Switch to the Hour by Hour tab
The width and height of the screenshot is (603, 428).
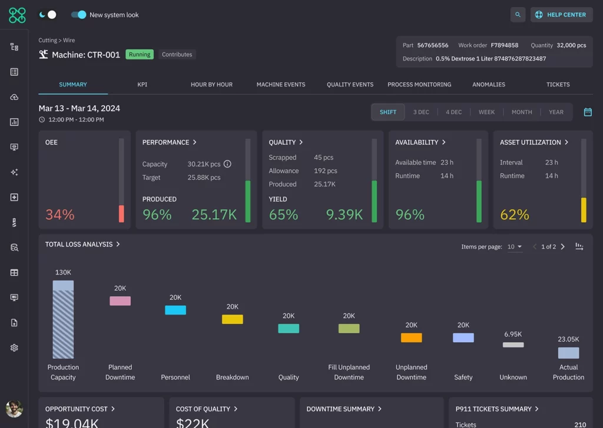[x=211, y=85]
